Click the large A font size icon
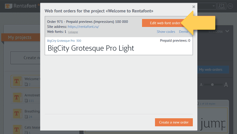 [226, 85]
